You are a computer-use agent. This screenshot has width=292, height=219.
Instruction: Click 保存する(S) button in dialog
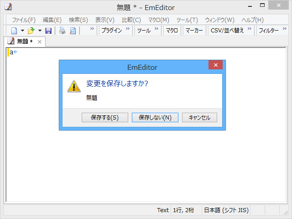105,118
